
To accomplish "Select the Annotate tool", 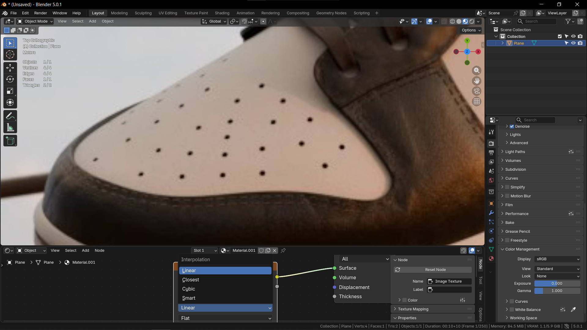I will (x=10, y=116).
